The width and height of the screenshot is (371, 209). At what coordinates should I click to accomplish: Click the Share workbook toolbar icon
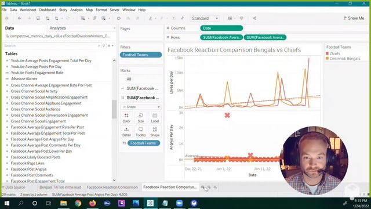click(254, 18)
